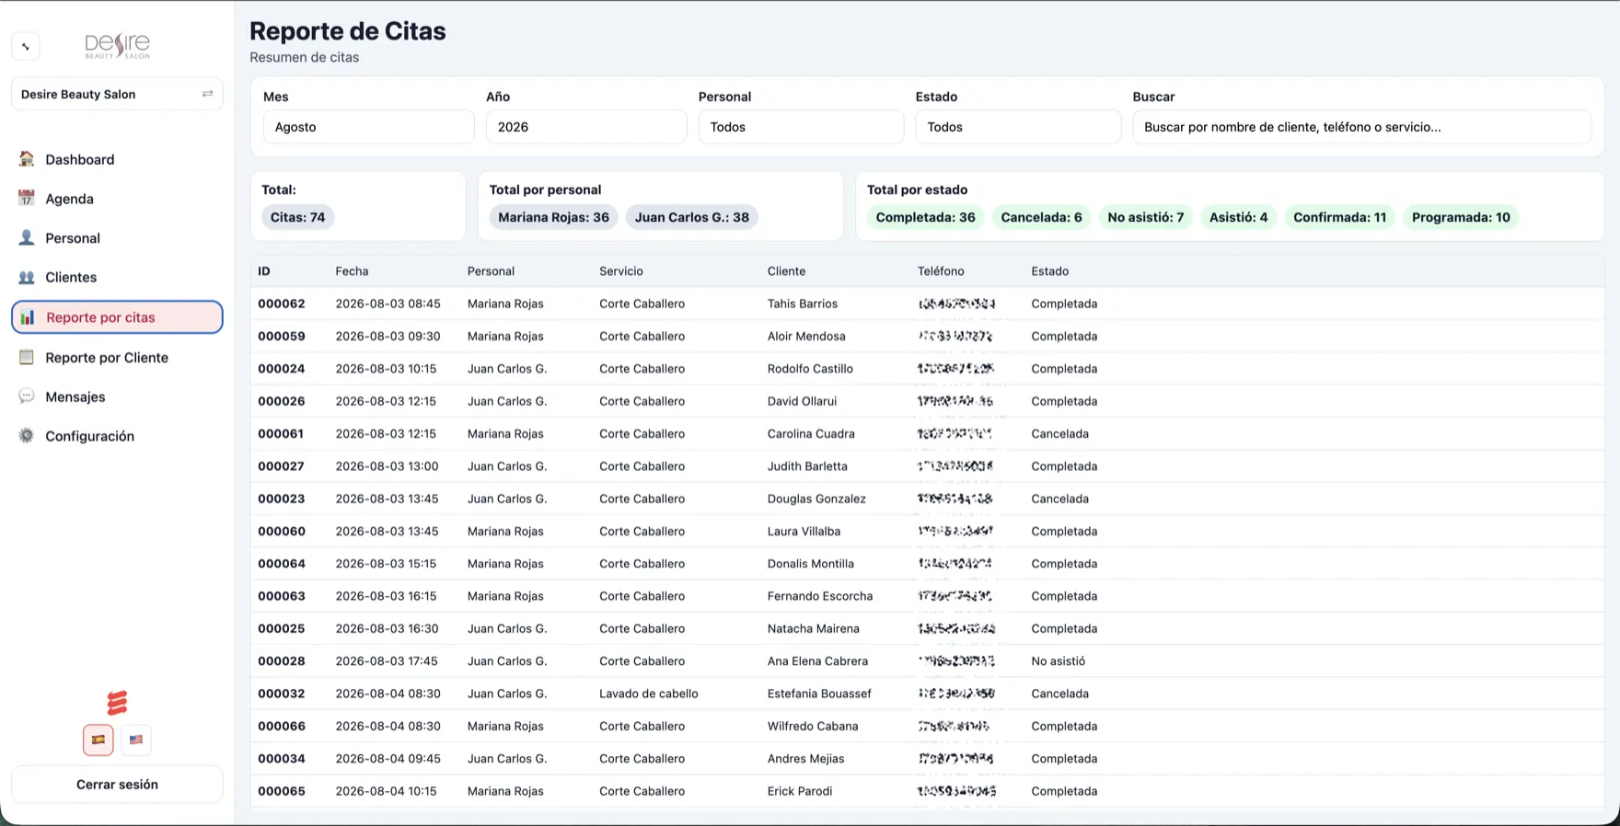Screen dimensions: 1620x826
Task: Select the Mariana Rojas: 36 chip
Action: coord(554,217)
